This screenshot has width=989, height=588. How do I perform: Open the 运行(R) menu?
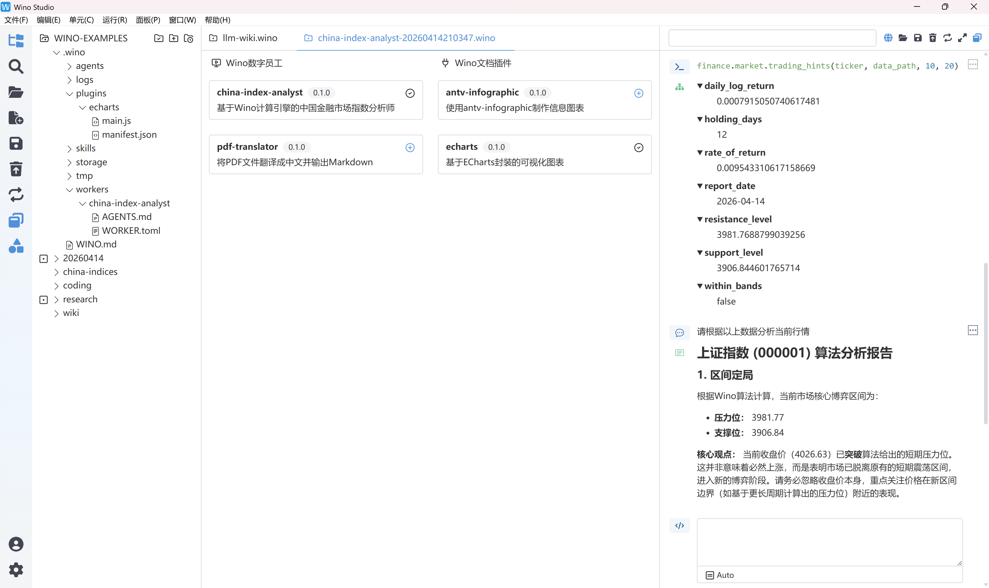click(x=115, y=20)
